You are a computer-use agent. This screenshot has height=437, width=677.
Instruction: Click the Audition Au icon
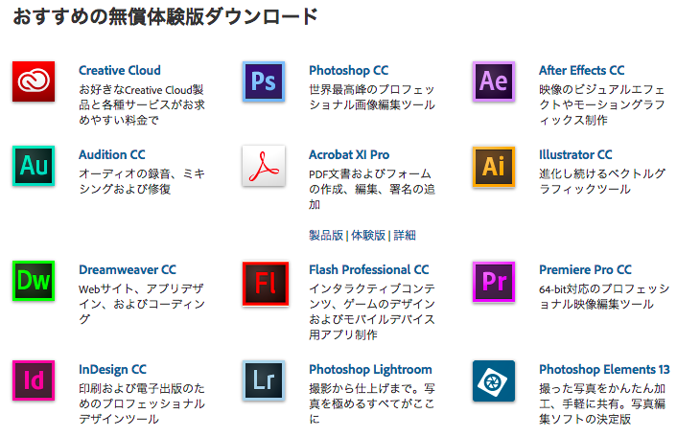pyautogui.click(x=34, y=166)
